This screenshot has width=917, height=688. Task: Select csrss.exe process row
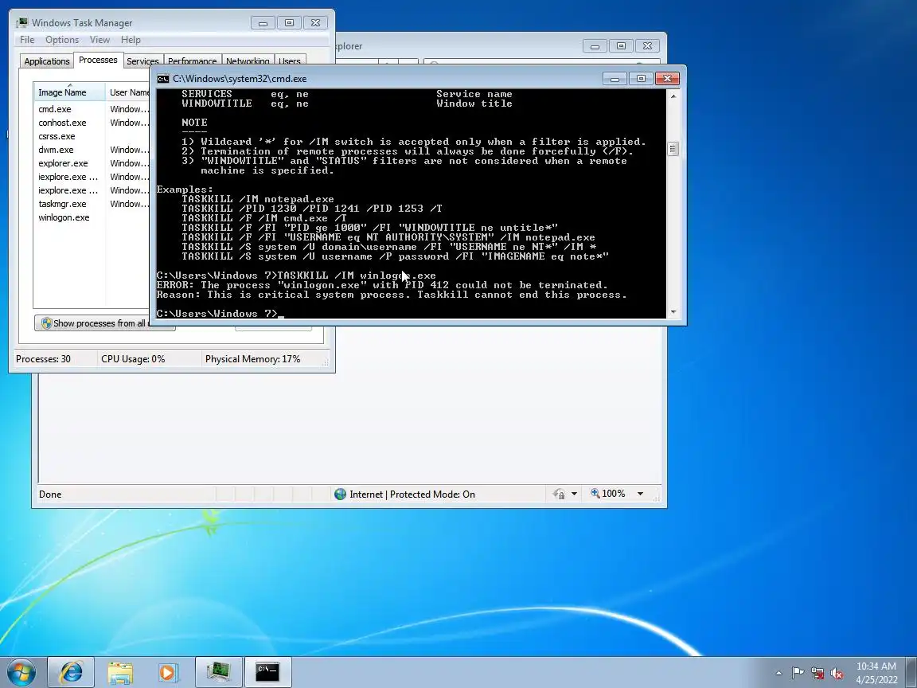point(92,136)
